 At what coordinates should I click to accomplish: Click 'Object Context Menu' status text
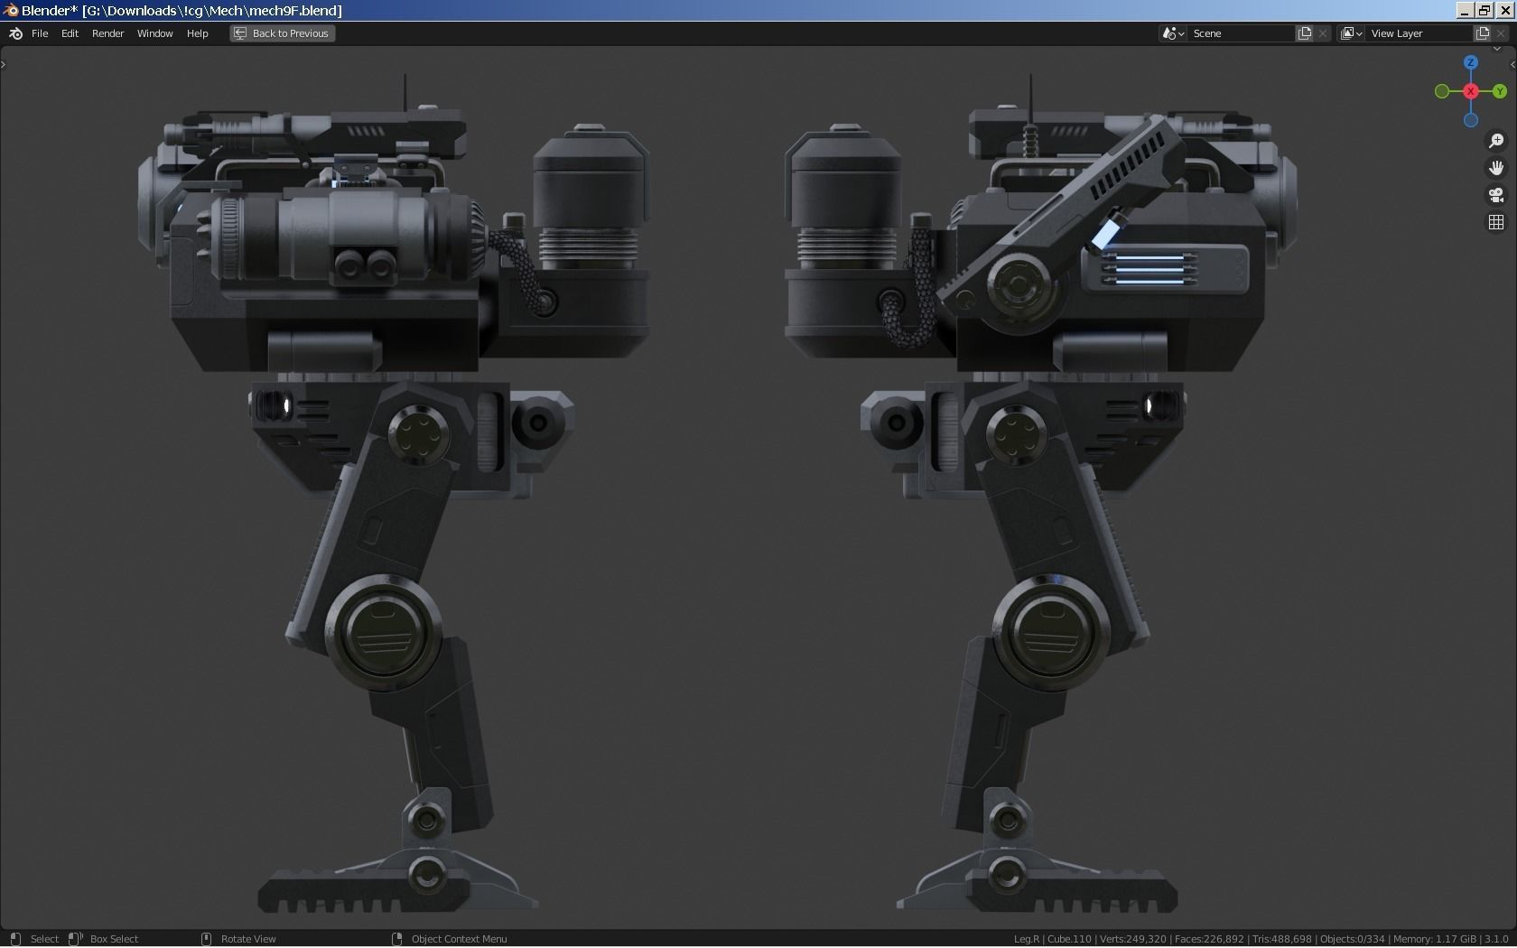(x=459, y=939)
